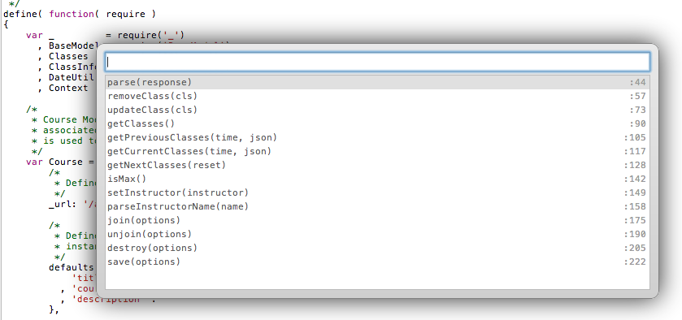
Task: Click 'define(' in the code editor
Action: pyautogui.click(x=22, y=14)
